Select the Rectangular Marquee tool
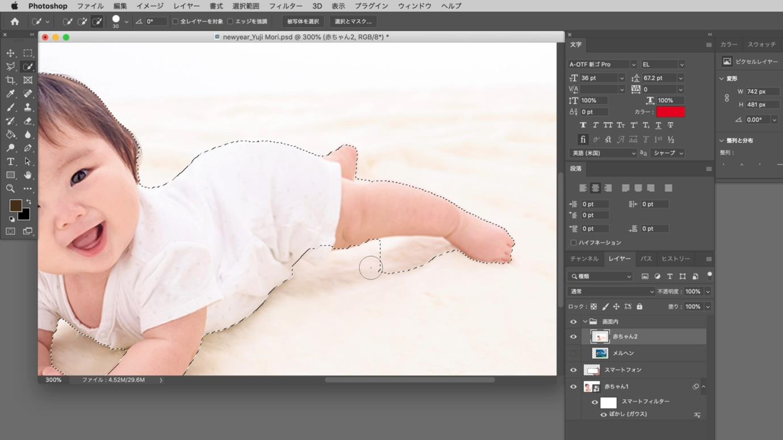783x440 pixels. click(28, 53)
